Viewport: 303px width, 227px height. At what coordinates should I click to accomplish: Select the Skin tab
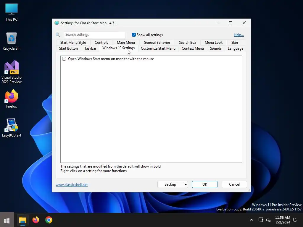tap(235, 43)
